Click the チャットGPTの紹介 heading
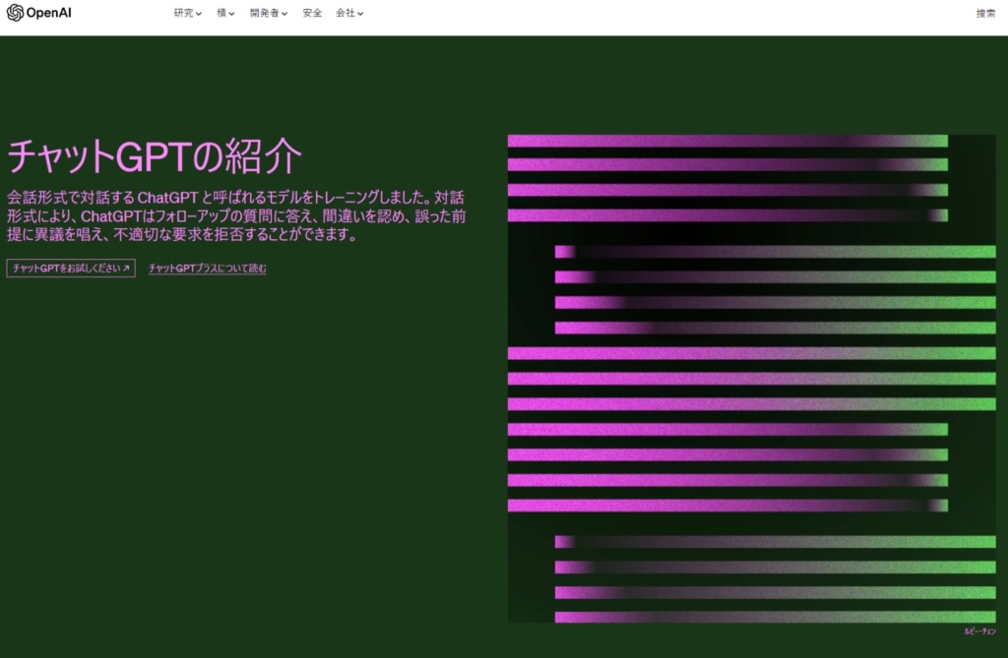The height and width of the screenshot is (658, 1008). point(154,156)
